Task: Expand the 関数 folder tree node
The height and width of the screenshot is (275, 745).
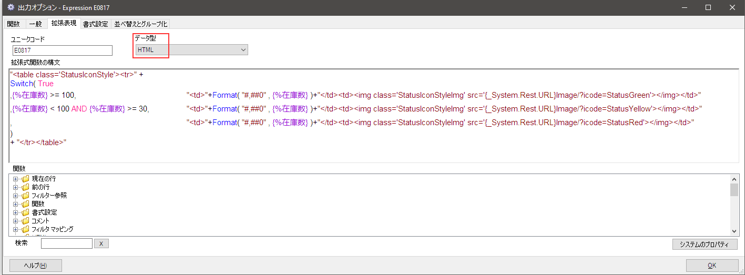Action: coord(16,204)
